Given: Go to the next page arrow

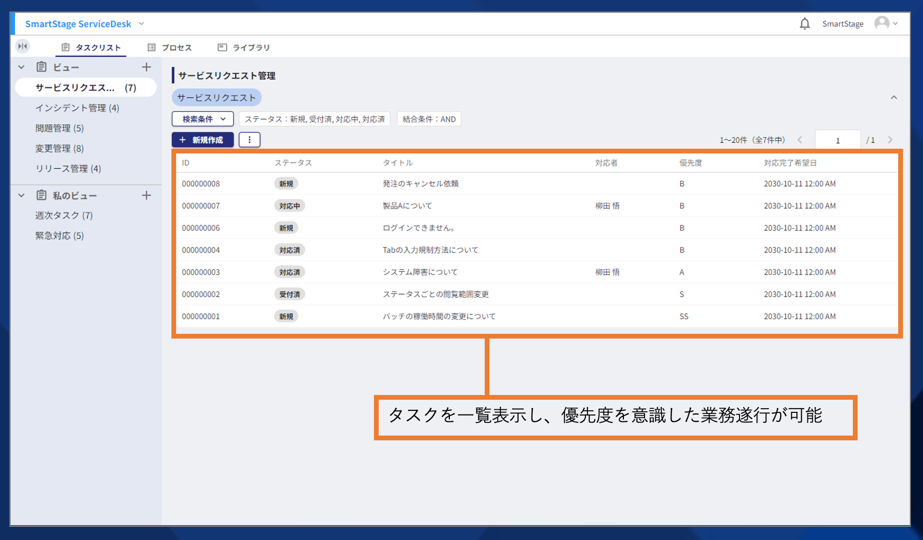Looking at the screenshot, I should (890, 140).
